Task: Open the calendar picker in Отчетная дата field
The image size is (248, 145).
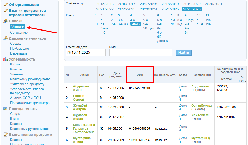Action: pyautogui.click(x=69, y=52)
